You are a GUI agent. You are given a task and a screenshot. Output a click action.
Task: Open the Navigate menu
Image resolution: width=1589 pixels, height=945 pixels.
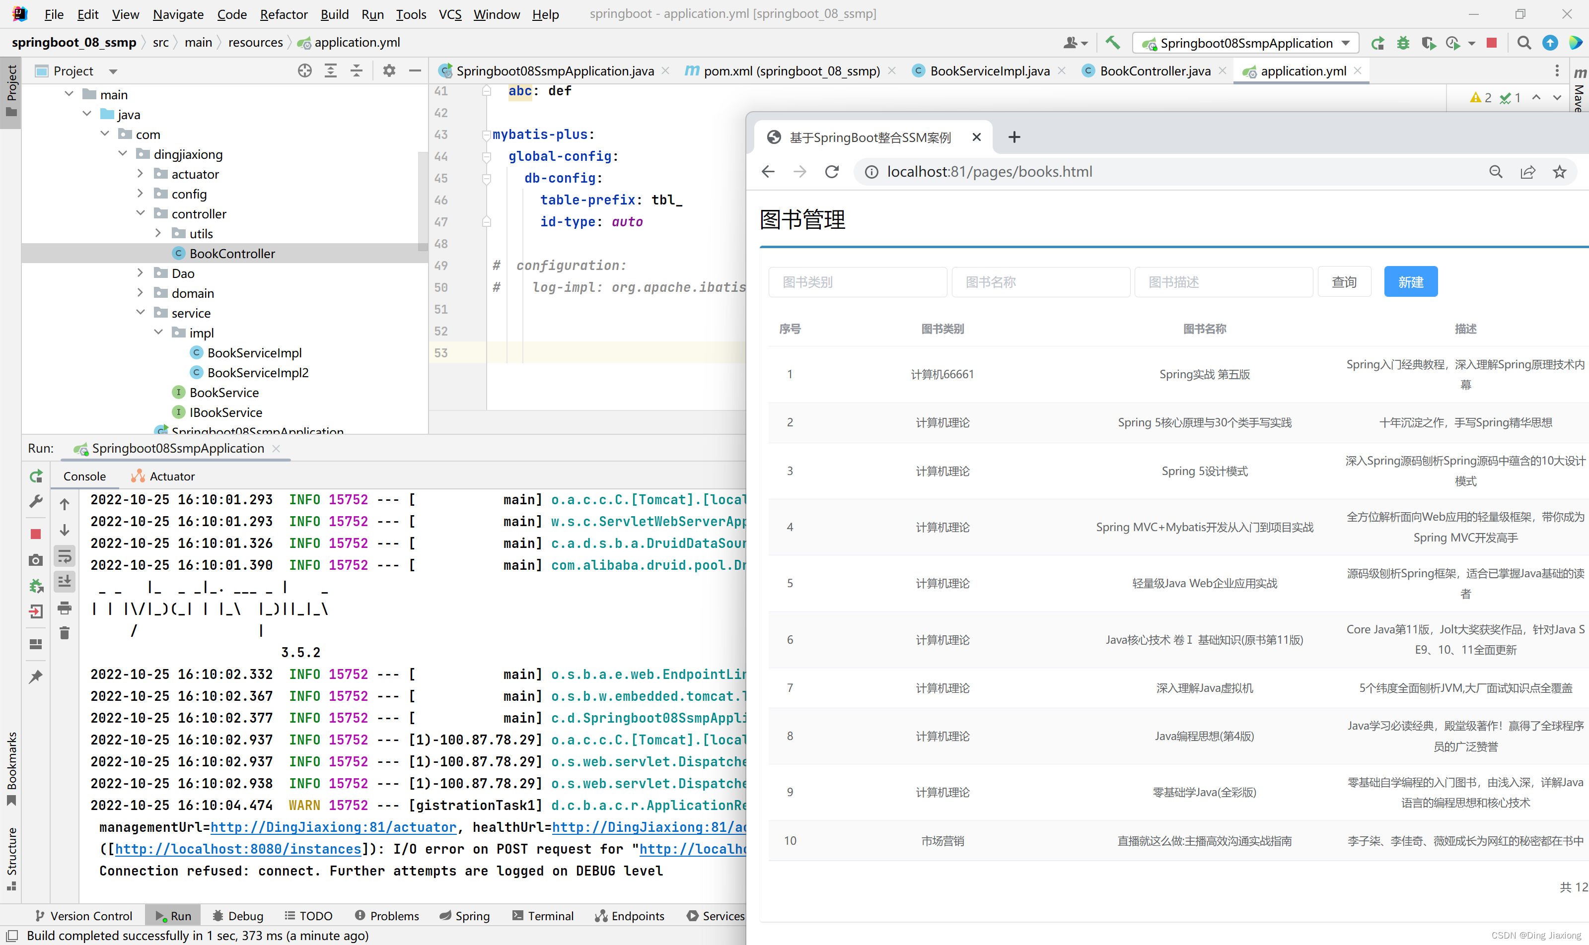click(x=178, y=14)
